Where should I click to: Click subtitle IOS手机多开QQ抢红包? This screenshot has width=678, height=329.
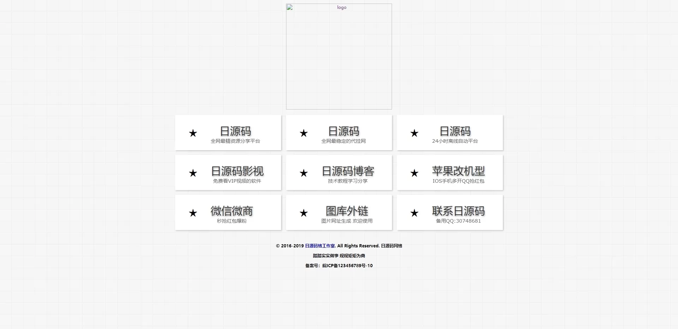tap(458, 181)
